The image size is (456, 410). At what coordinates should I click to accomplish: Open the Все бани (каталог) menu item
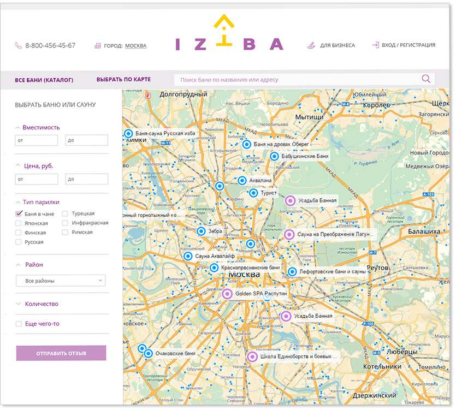click(44, 80)
